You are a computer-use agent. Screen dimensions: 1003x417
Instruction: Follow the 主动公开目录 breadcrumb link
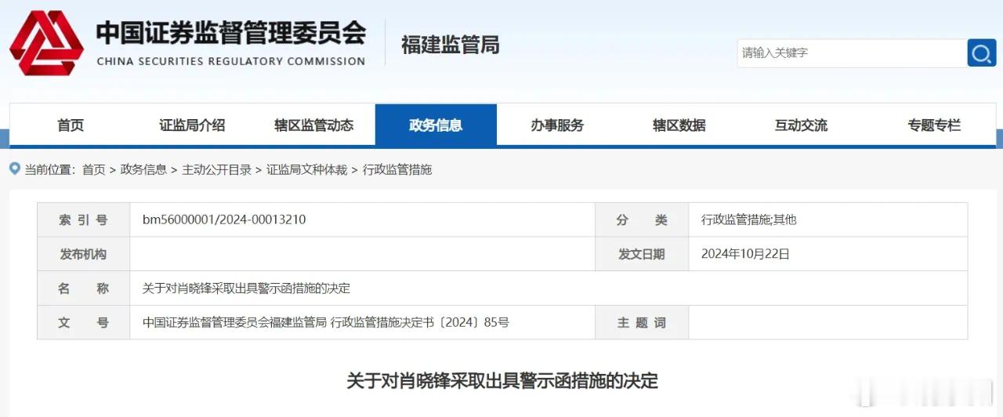tap(217, 169)
